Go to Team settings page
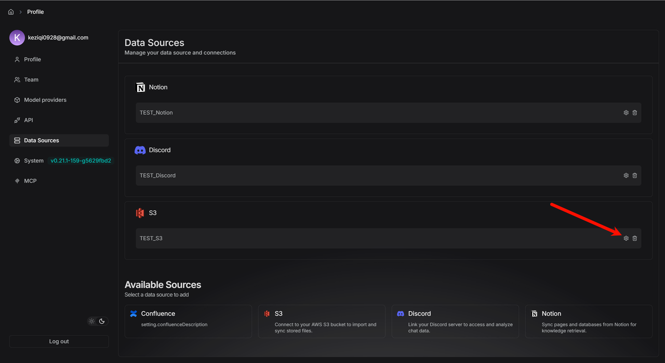The image size is (665, 363). pos(31,80)
